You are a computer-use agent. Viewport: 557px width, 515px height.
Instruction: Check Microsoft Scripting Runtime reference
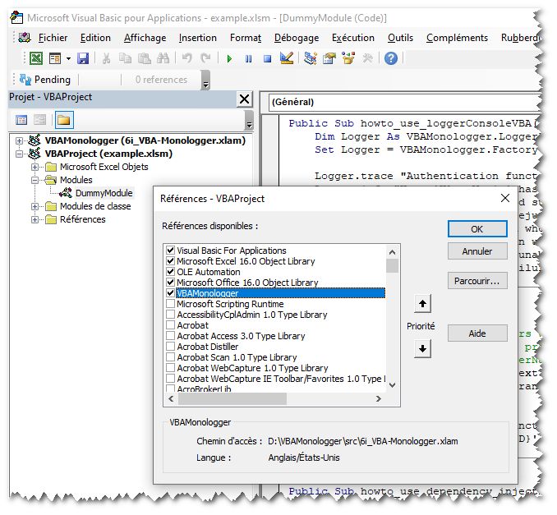click(x=171, y=304)
